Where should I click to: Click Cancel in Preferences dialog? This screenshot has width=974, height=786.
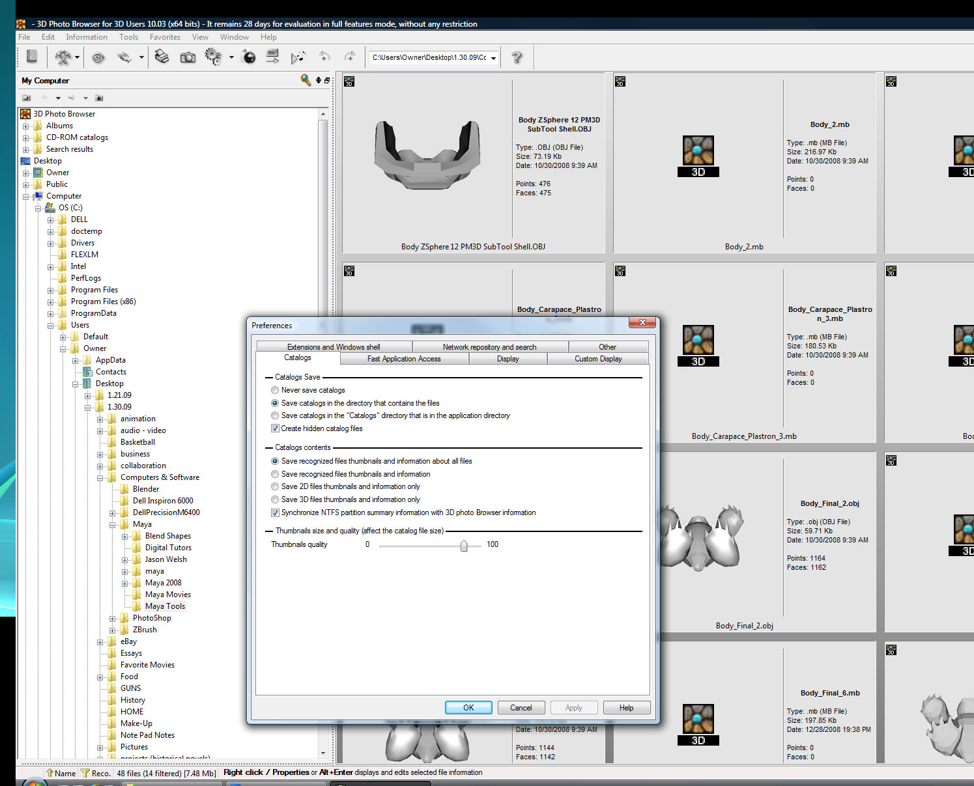coord(521,708)
